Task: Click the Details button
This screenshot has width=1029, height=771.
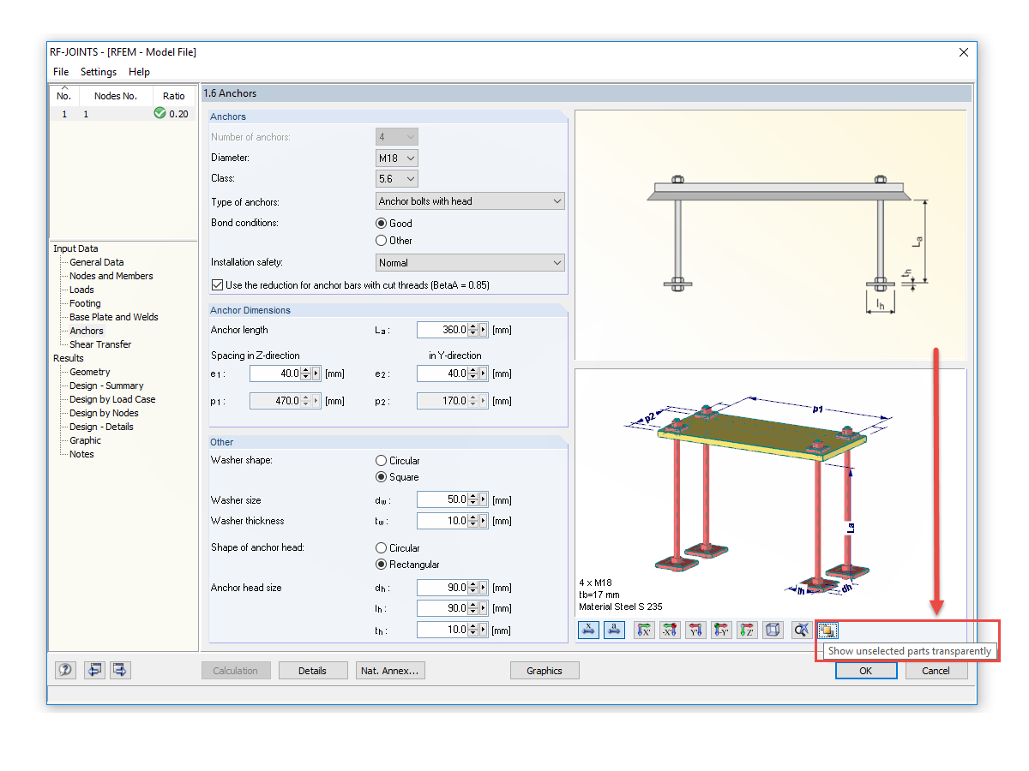Action: (313, 671)
